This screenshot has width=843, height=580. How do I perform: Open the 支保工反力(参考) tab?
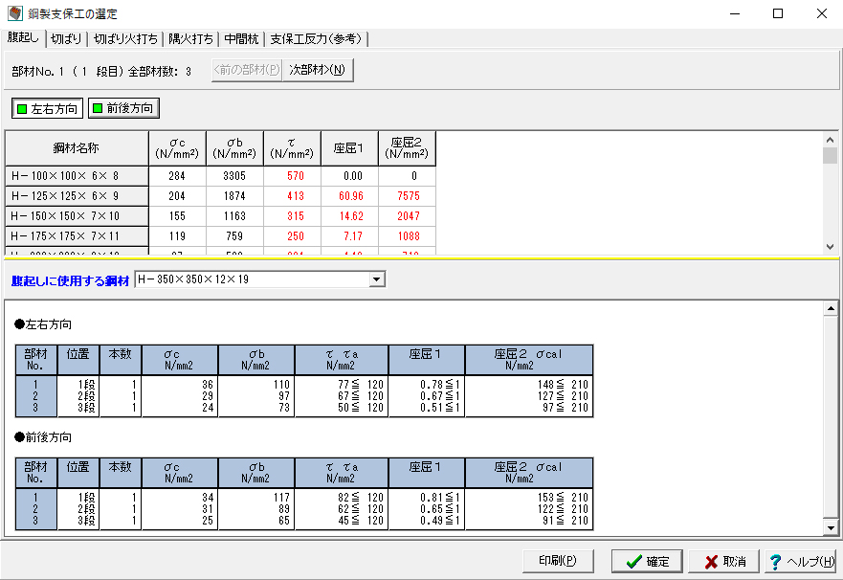317,39
